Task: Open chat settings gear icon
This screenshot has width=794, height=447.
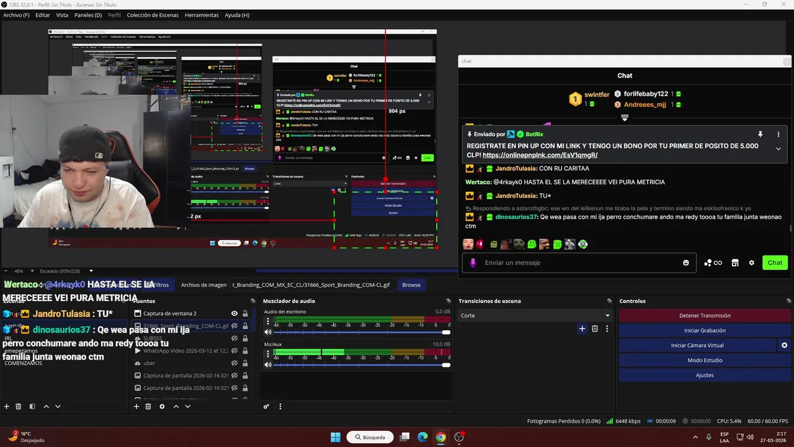Action: (x=751, y=263)
